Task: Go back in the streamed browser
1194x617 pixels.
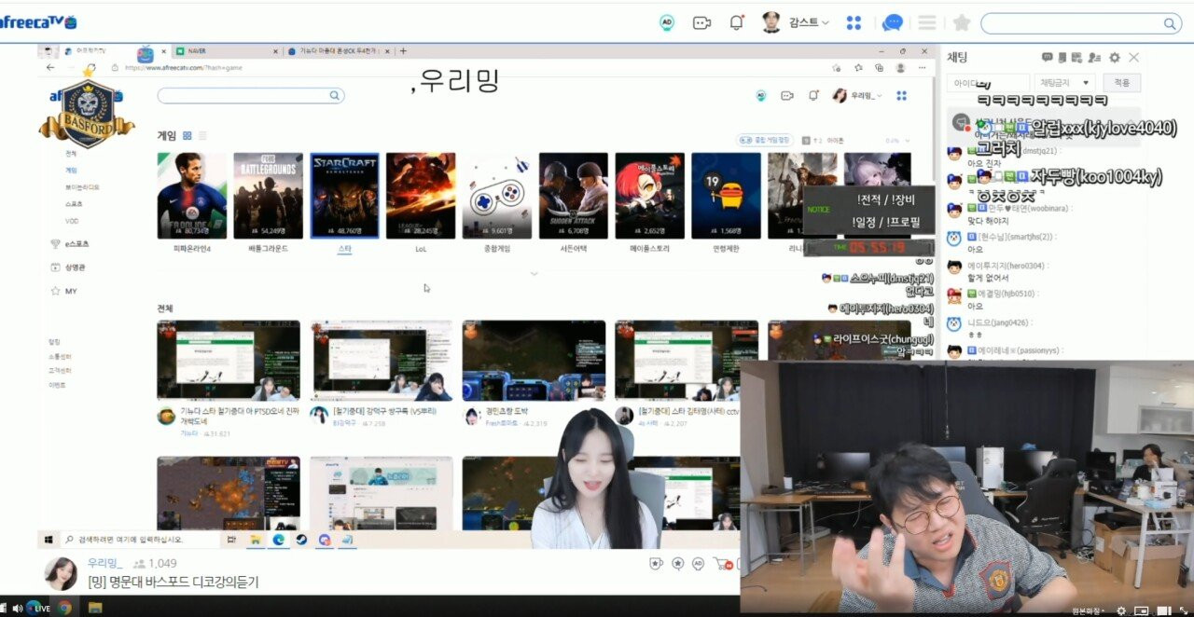Action: [x=50, y=67]
